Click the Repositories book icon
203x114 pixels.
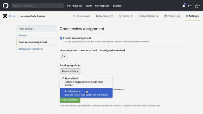coord(140,16)
